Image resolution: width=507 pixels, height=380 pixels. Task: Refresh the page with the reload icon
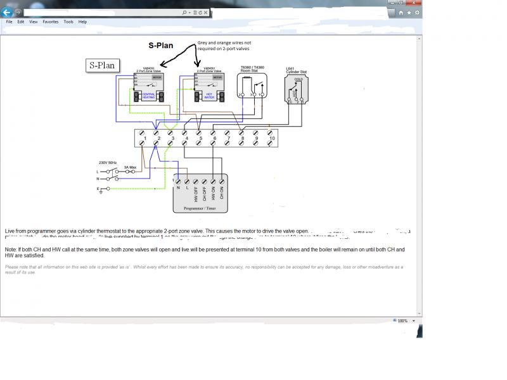click(201, 12)
